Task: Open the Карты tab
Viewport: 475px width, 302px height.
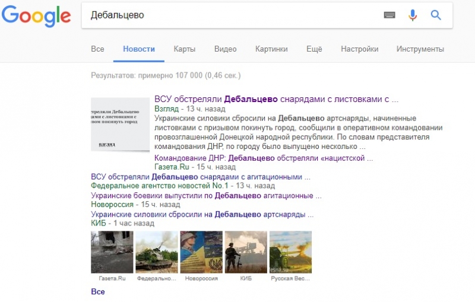Action: coord(185,49)
